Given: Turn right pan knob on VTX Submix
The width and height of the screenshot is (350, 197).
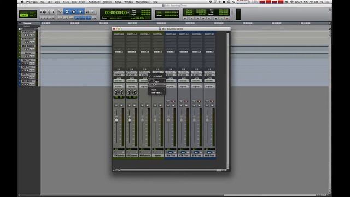Looking at the screenshot, I should tap(121, 92).
